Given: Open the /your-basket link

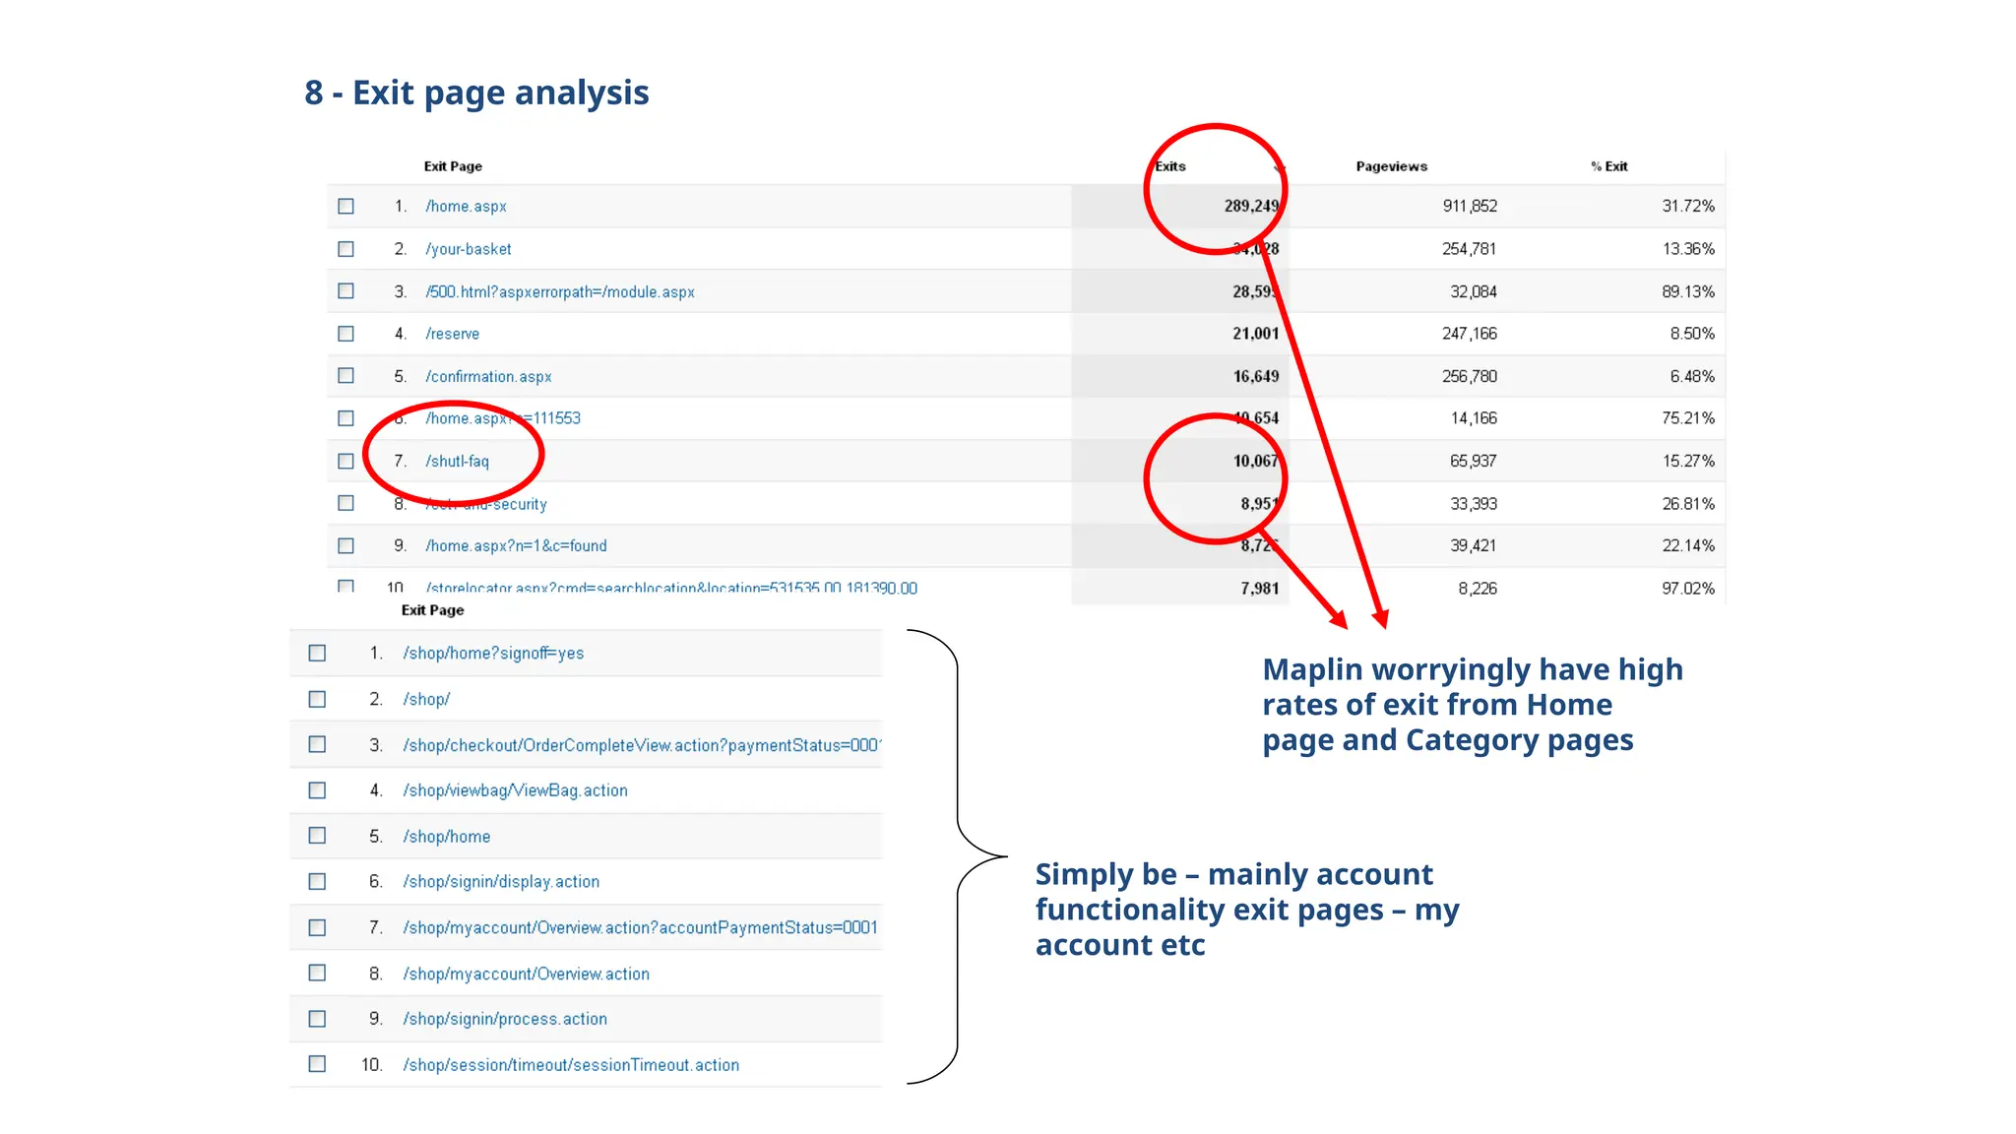Looking at the screenshot, I should pyautogui.click(x=469, y=249).
